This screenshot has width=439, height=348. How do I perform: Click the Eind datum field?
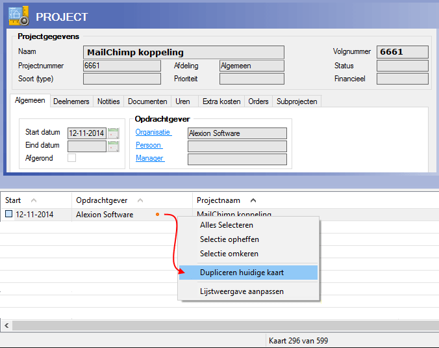pos(87,146)
